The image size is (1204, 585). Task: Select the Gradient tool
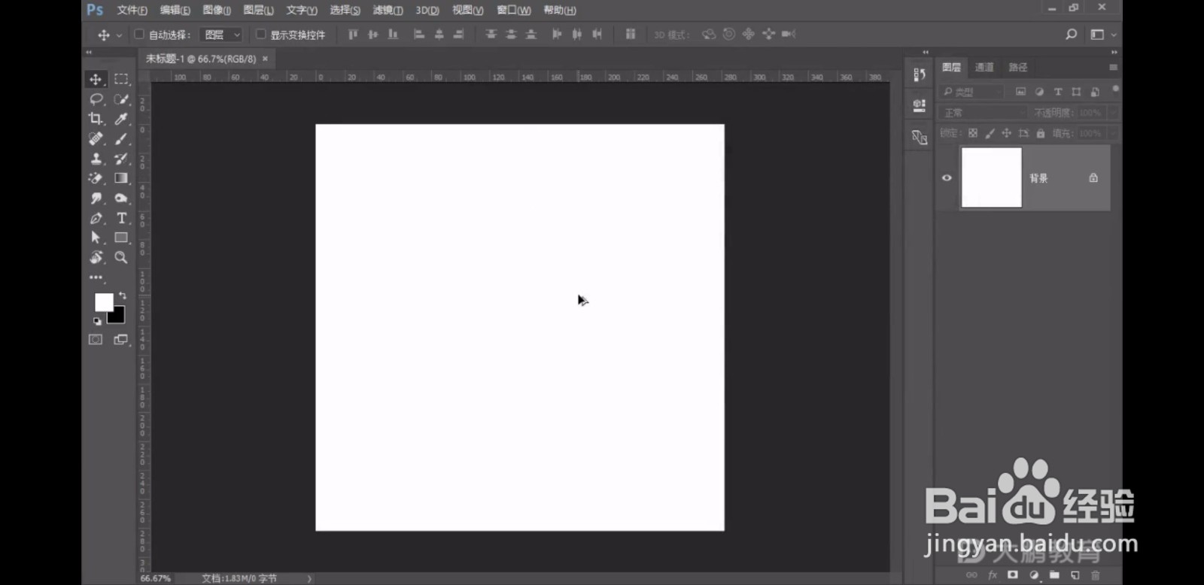[121, 178]
